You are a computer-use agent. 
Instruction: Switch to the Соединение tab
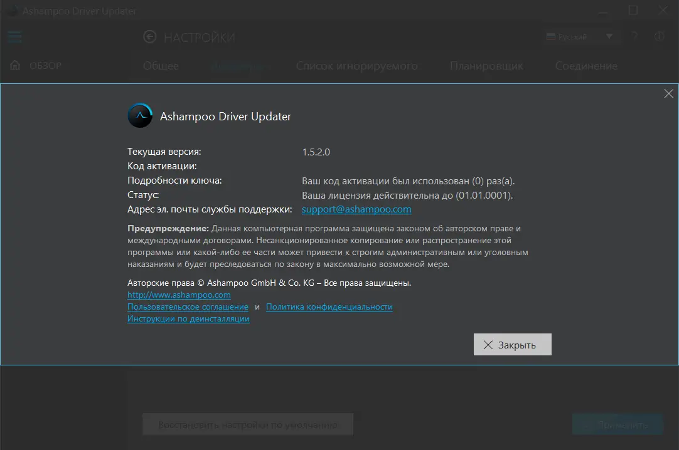pyautogui.click(x=585, y=65)
